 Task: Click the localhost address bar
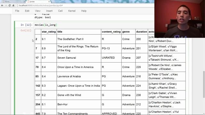point(85,5)
